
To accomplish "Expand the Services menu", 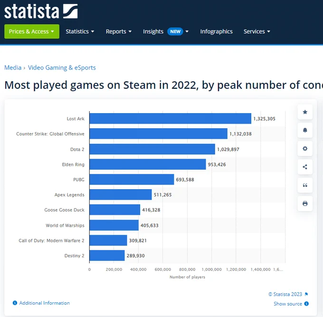I will click(256, 31).
